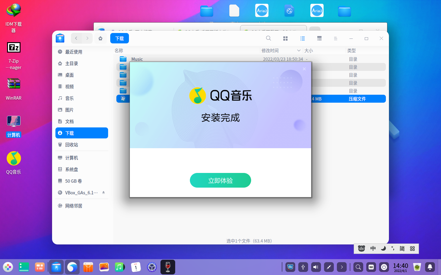441x275 pixels.
Task: Open the browser from the dock
Action: click(72, 267)
